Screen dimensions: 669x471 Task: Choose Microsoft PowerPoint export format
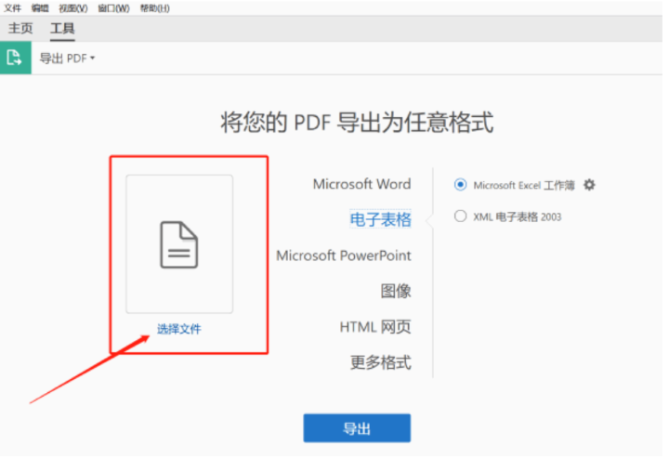coord(344,255)
